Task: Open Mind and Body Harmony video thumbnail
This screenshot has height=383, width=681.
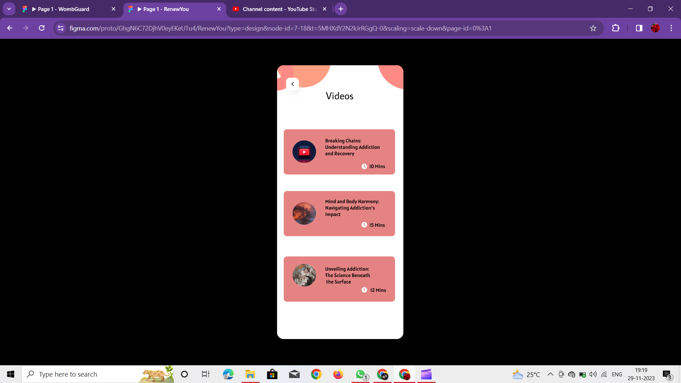Action: [x=304, y=213]
